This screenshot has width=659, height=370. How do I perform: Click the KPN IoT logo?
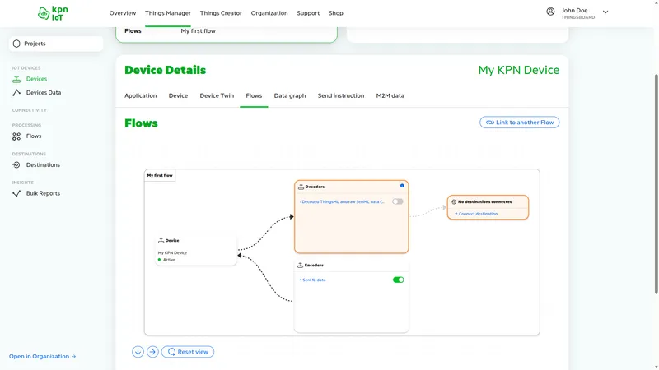click(x=53, y=13)
